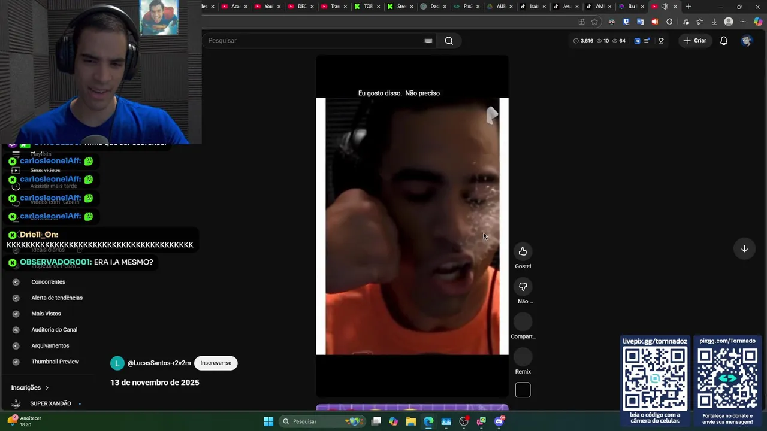Open Edge settings three-dots menu
This screenshot has width=767, height=431.
(x=743, y=22)
